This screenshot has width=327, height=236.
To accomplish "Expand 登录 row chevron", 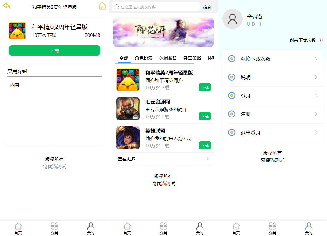I will [x=316, y=96].
